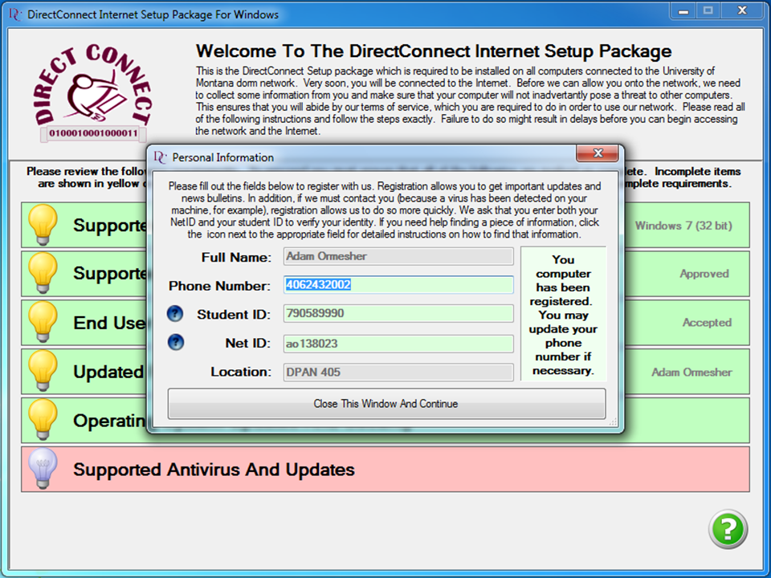Click the "Phone Number:" label

point(220,286)
